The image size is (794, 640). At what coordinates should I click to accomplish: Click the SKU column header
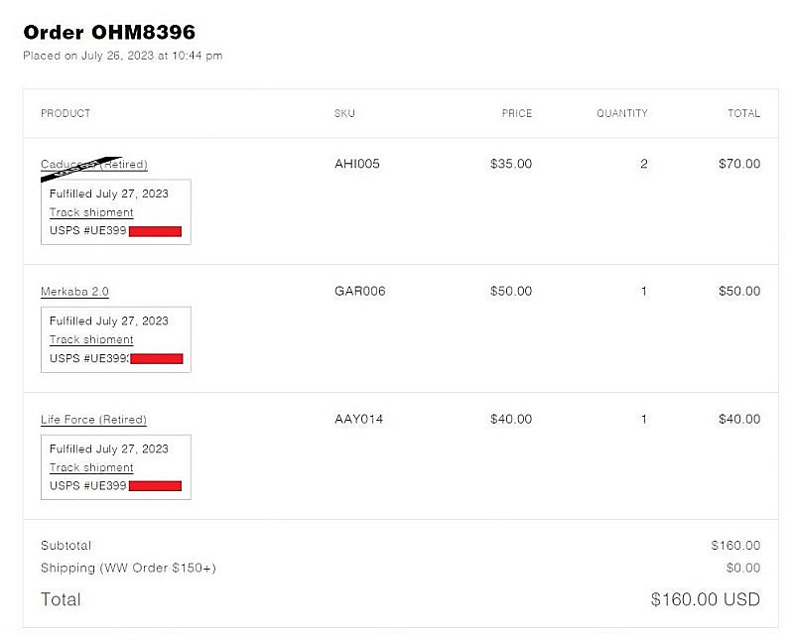pos(344,113)
